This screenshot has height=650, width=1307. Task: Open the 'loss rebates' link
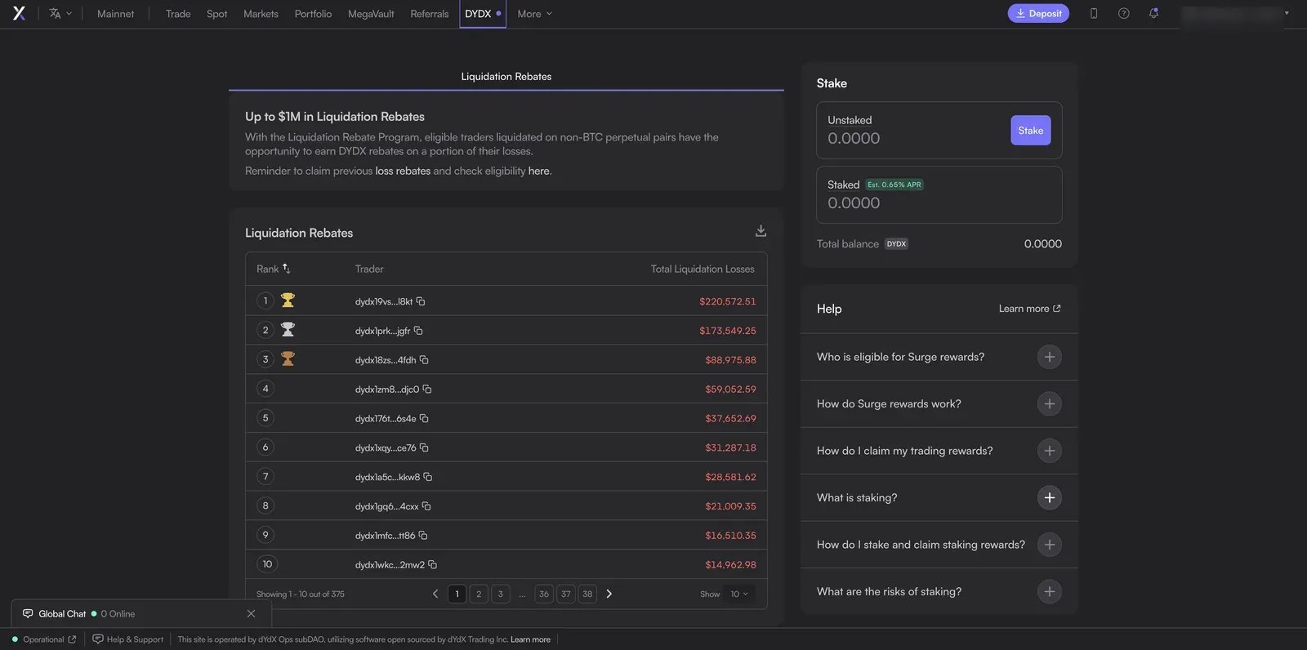(x=403, y=171)
